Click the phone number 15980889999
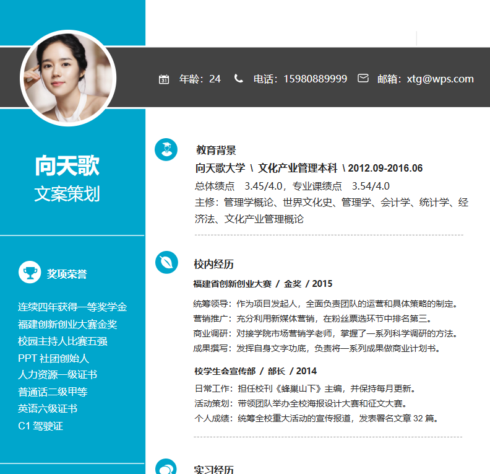 point(315,79)
